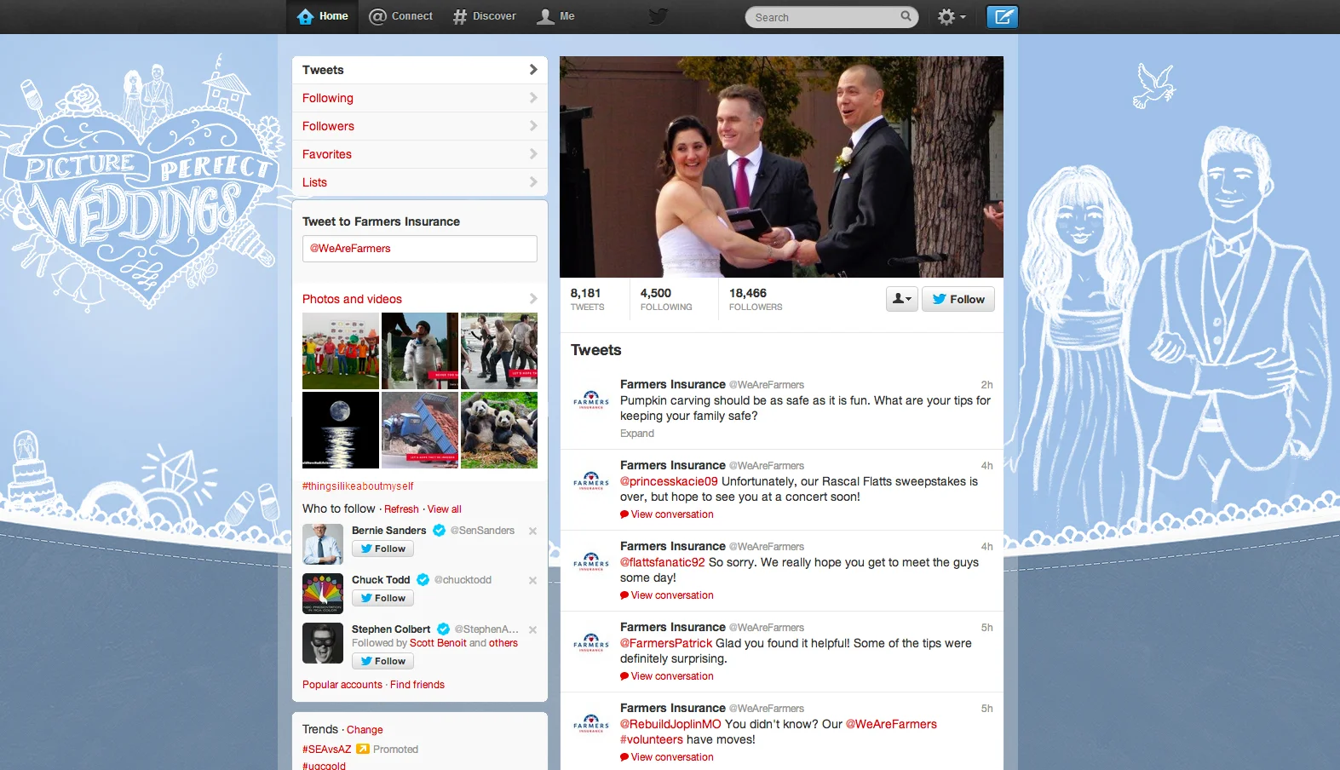Viewport: 1340px width, 770px height.
Task: Follow Chuck Todd
Action: (382, 598)
